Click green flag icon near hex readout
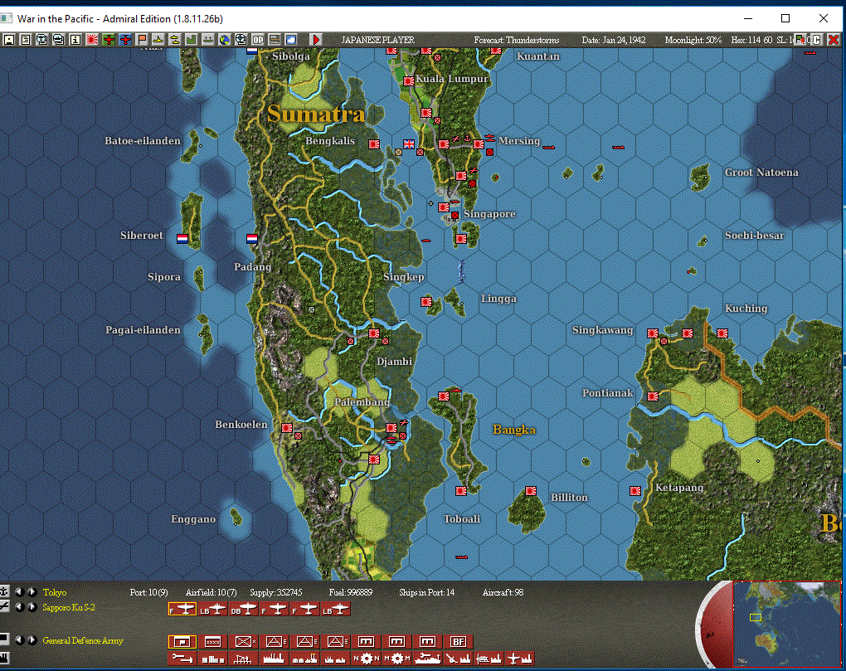 (800, 39)
